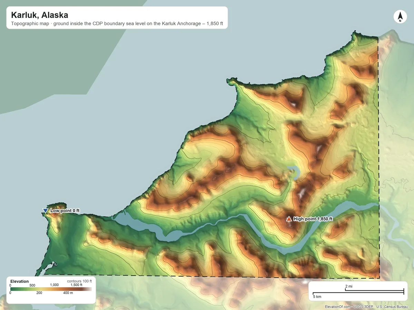Screen dimensions: 414x310
Task: Click the '2 mi' scale bar label
Action: point(349,286)
